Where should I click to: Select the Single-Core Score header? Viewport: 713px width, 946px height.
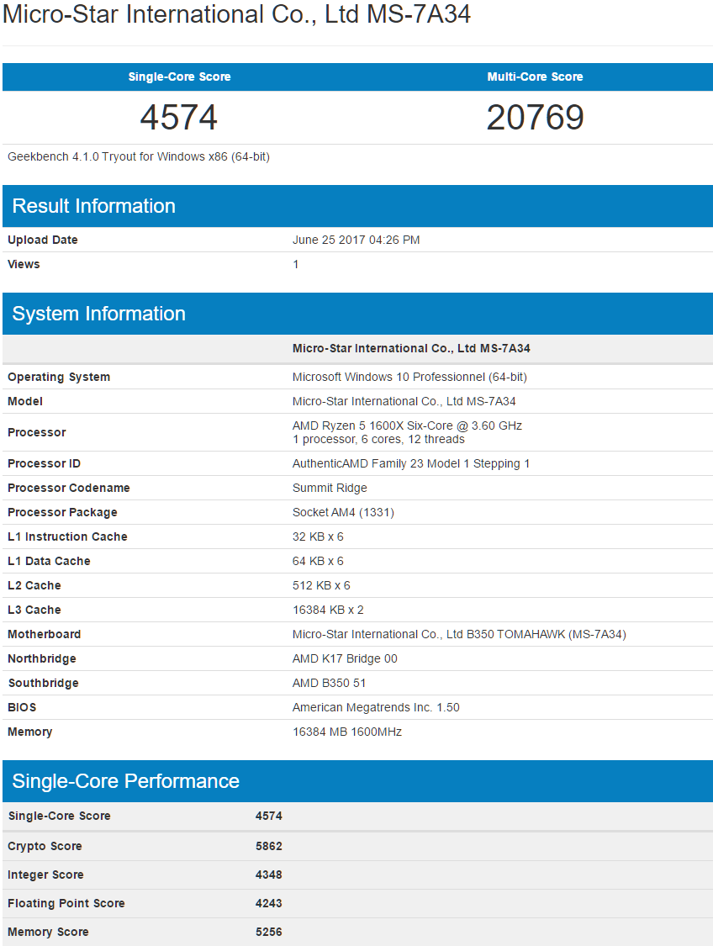[x=179, y=77]
